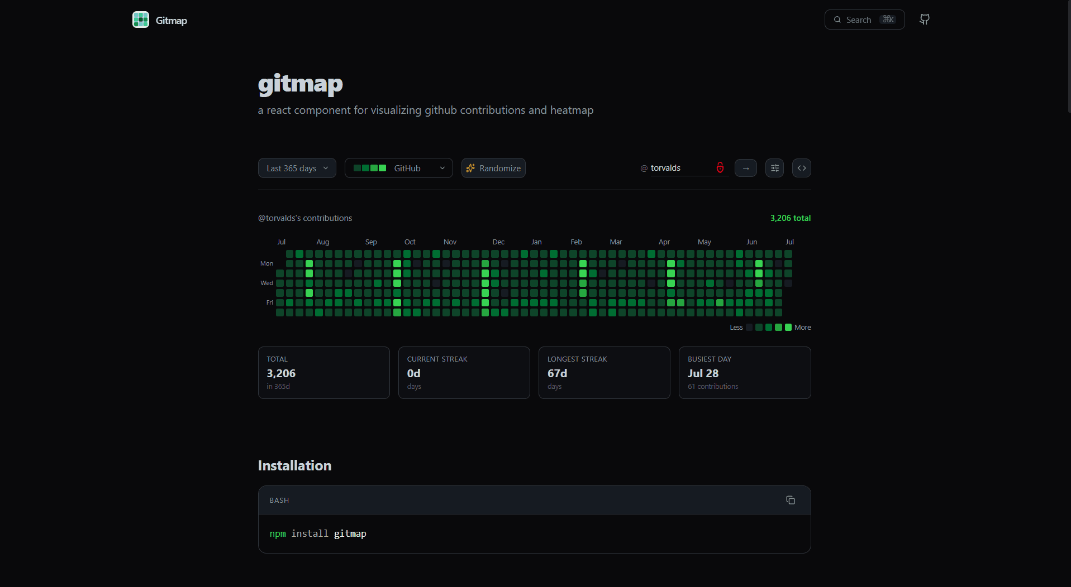Click the react component subtitle text
Viewport: 1071px width, 587px height.
click(x=426, y=110)
